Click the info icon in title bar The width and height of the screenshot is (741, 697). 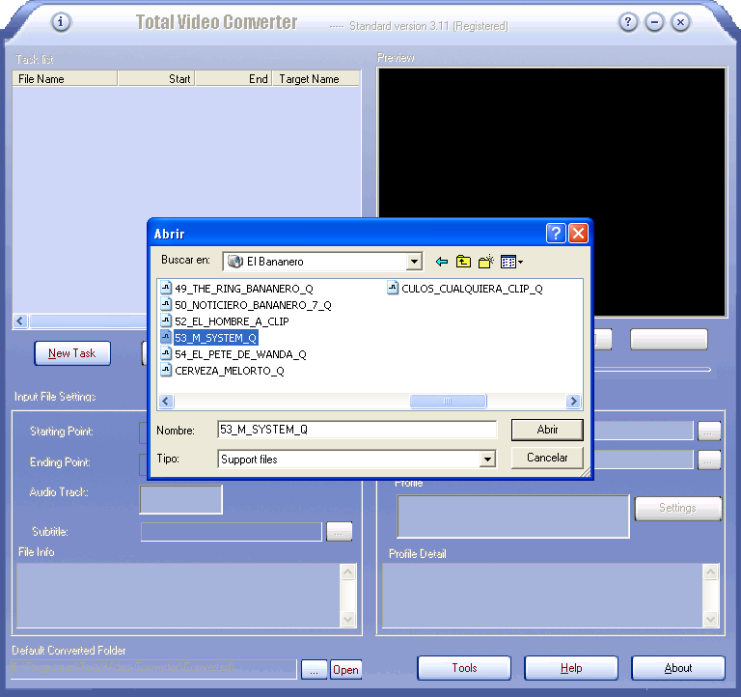pos(61,22)
